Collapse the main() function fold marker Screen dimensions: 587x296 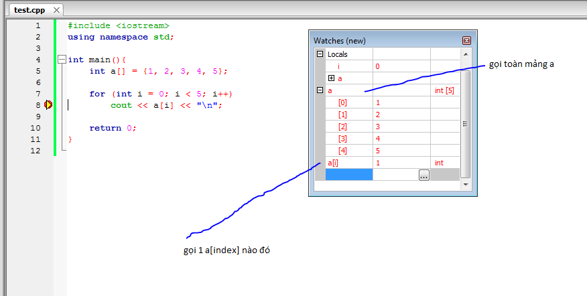point(62,60)
